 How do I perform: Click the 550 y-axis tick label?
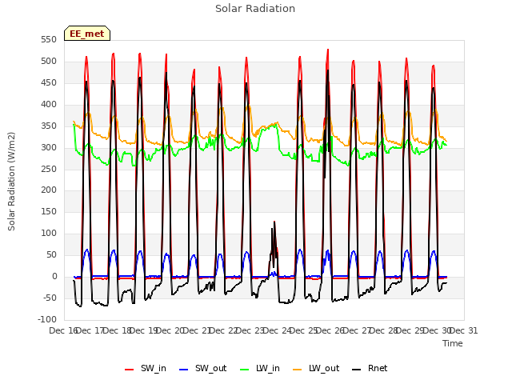(x=49, y=40)
